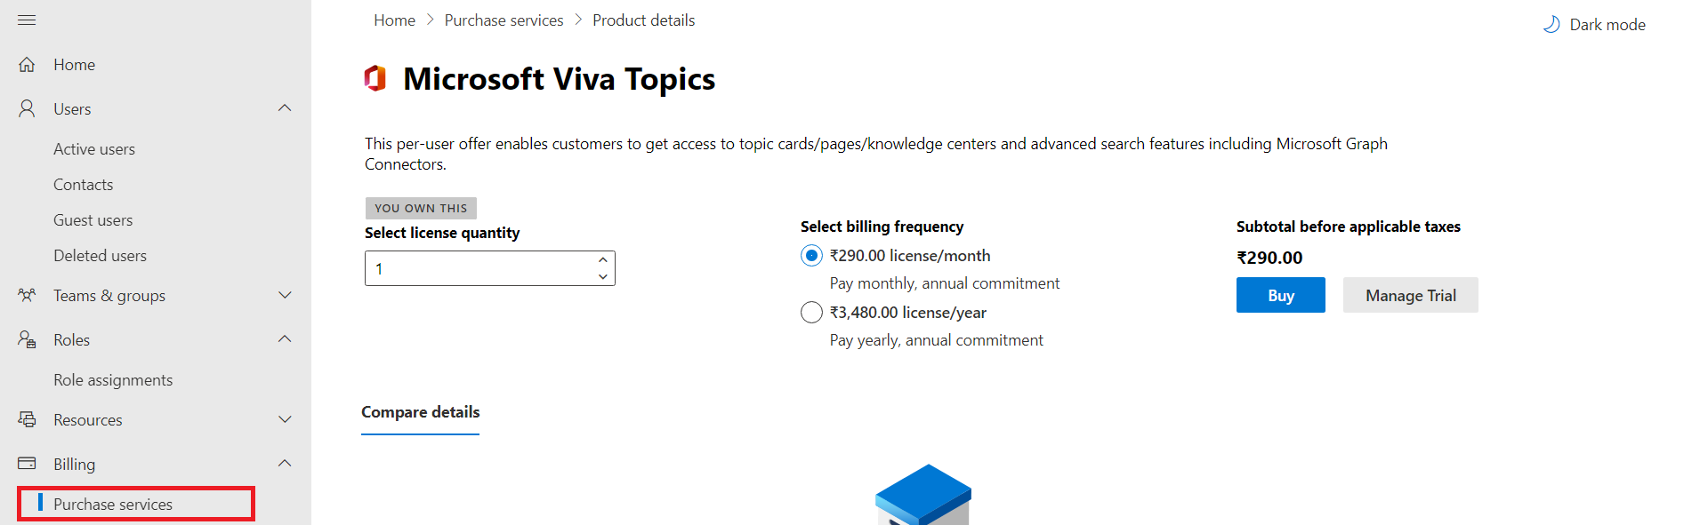
Task: Increase license quantity with up arrow
Action: (x=603, y=259)
